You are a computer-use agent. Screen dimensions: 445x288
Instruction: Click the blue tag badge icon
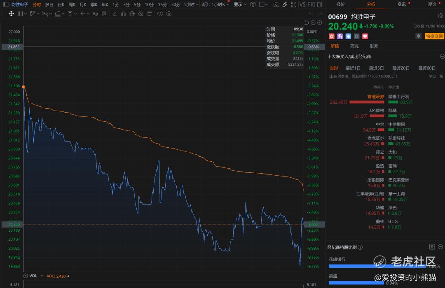[x=348, y=36]
